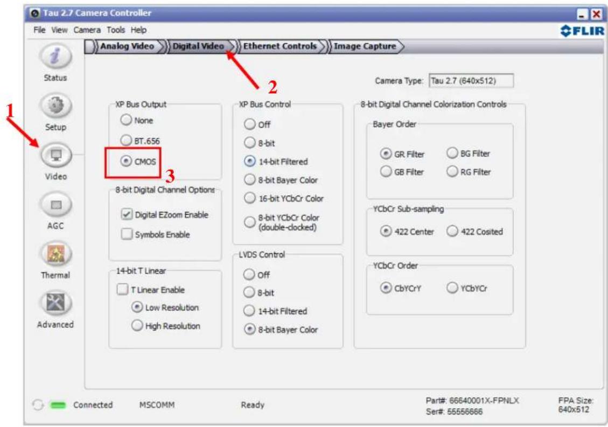This screenshot has height=427, width=608.
Task: Switch to the Image Capture tab
Action: click(x=365, y=46)
